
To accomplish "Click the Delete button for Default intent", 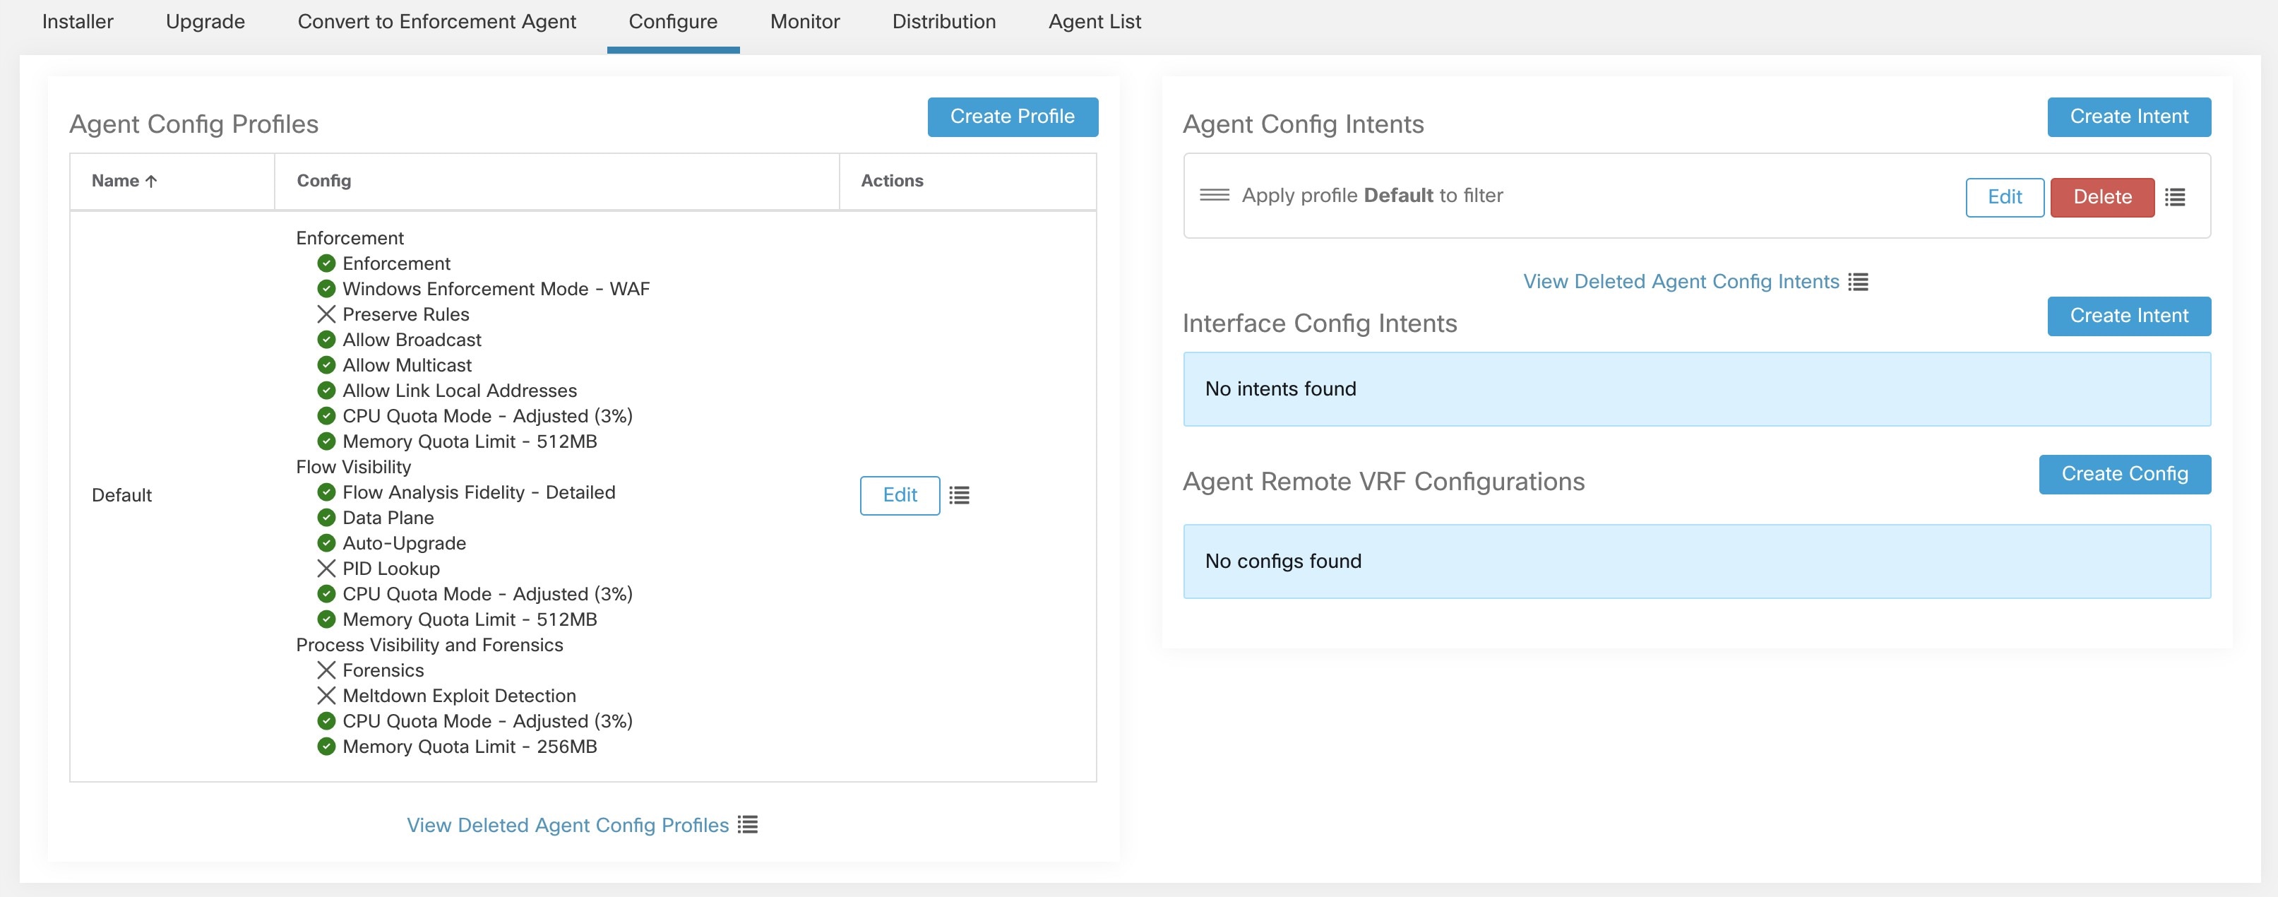I will [2102, 195].
